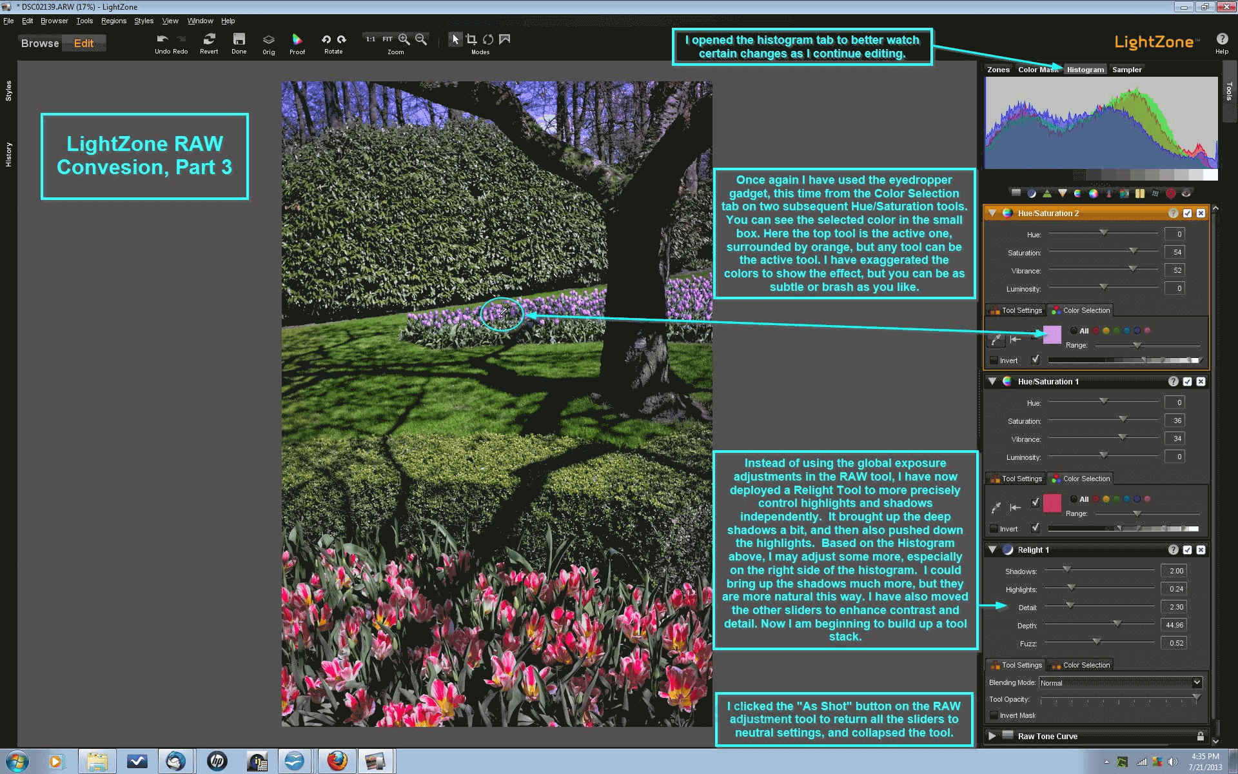Select the Sharpen tool icon

point(1046,193)
